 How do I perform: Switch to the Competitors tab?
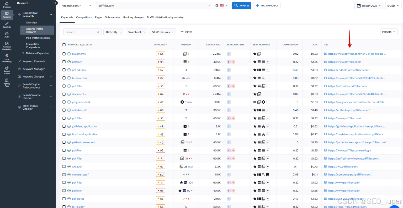[84, 18]
